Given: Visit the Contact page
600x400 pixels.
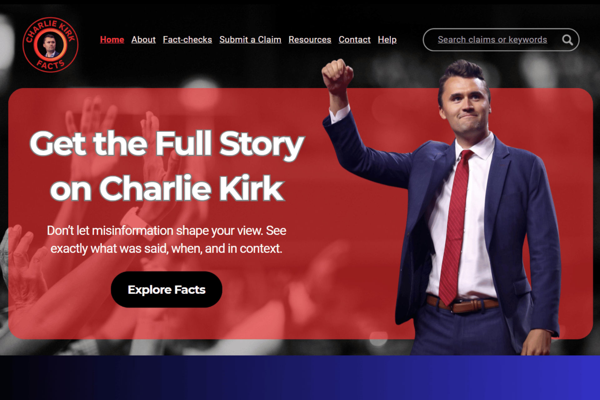Looking at the screenshot, I should click(x=354, y=40).
